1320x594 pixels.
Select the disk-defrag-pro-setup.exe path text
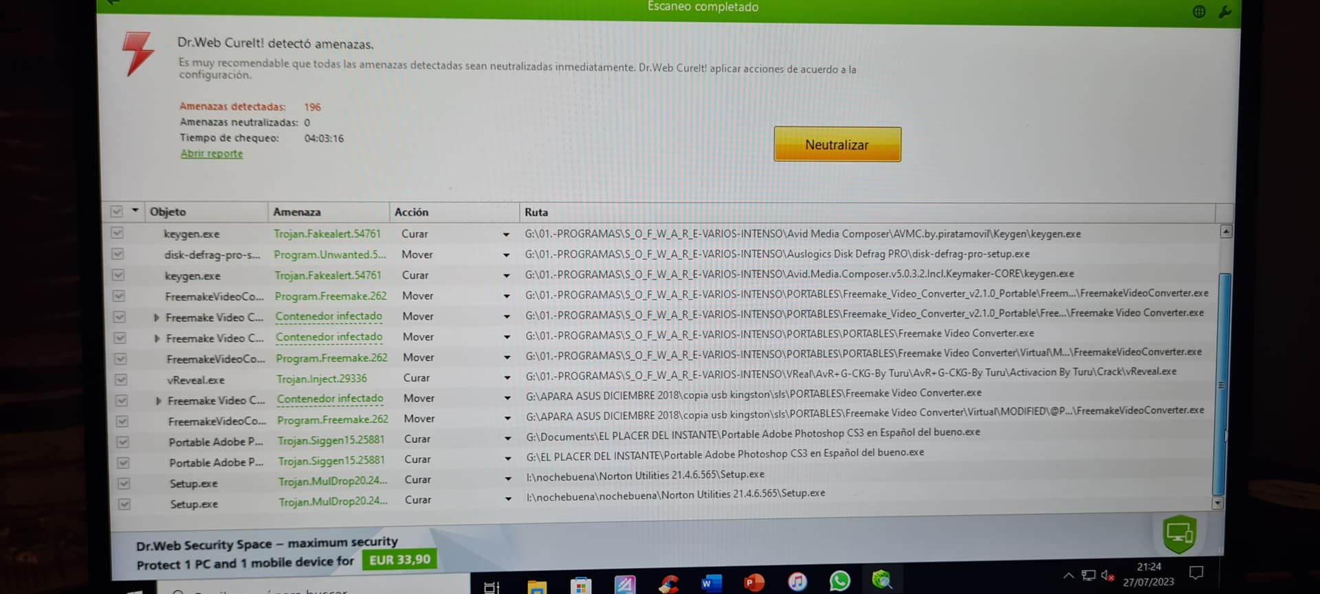click(x=778, y=253)
